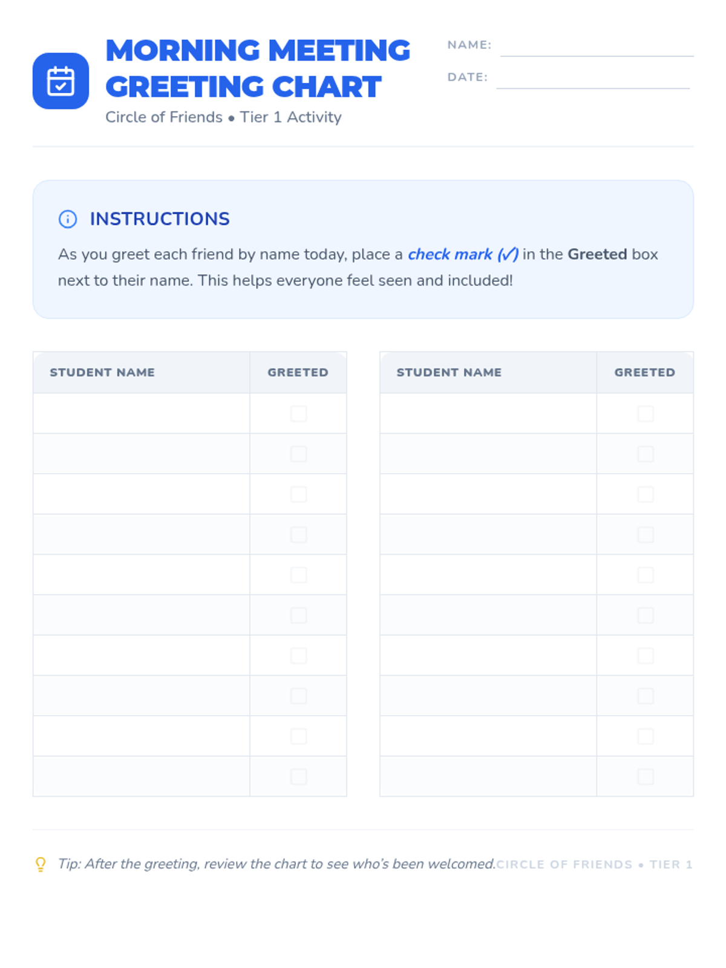This screenshot has height=968, width=726.
Task: Tick fifth Greeted checkbox in right table
Action: pos(646,575)
